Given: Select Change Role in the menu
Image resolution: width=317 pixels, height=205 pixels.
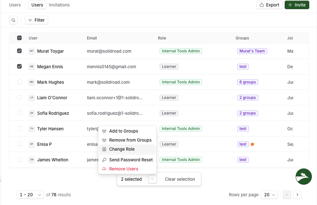Looking at the screenshot, I should (127, 149).
